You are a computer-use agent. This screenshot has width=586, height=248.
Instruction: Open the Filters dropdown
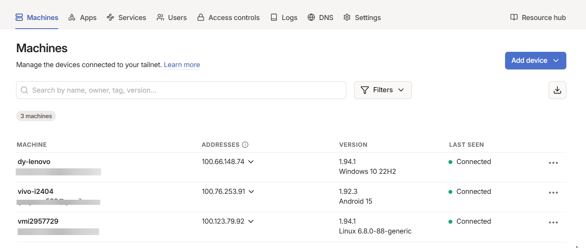pyautogui.click(x=382, y=90)
